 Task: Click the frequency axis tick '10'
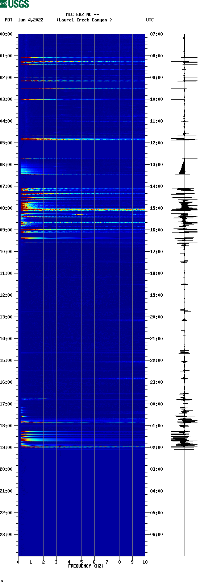tap(145, 562)
